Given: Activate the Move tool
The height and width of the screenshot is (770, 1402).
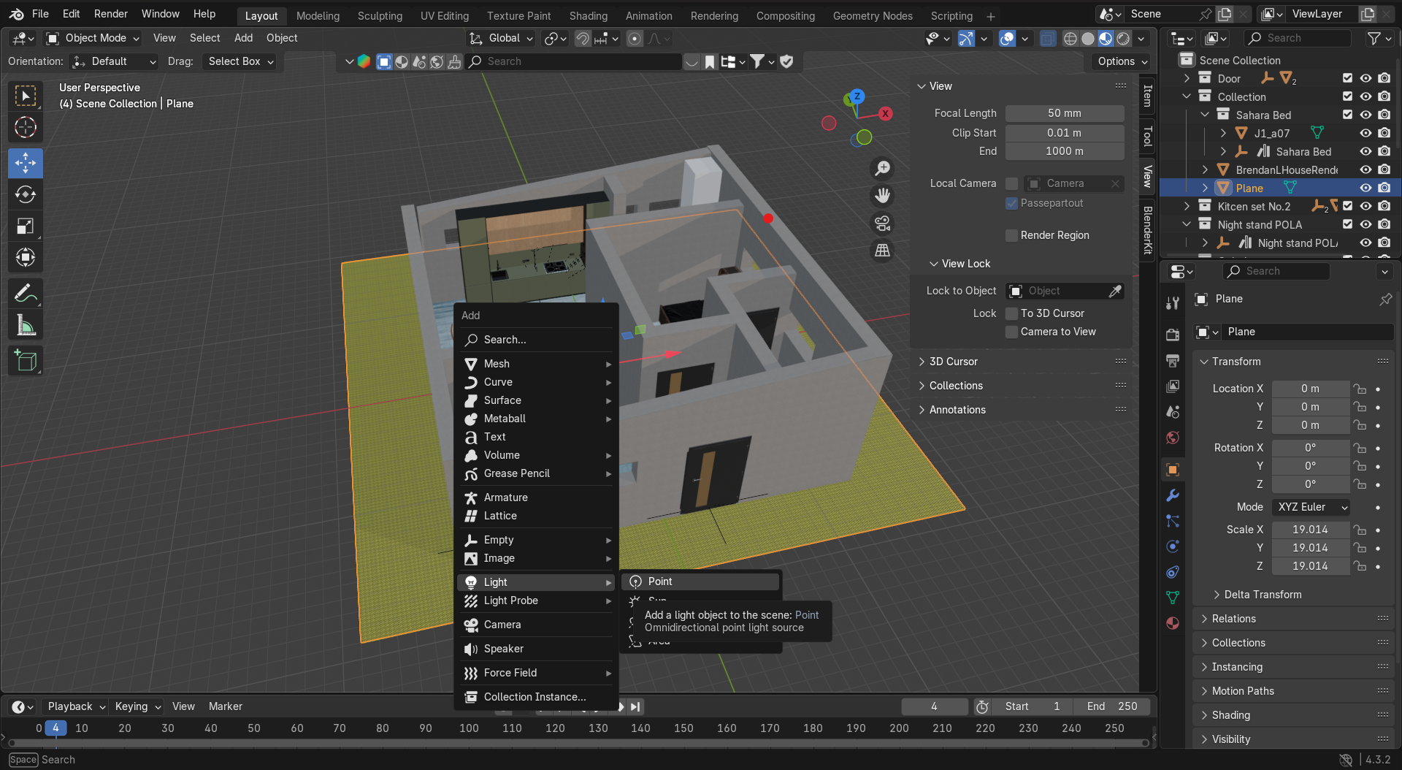Looking at the screenshot, I should pos(26,163).
